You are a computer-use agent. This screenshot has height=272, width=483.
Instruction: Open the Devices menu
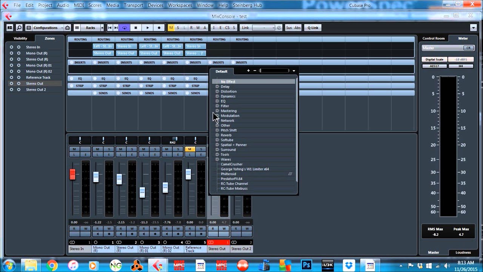tap(155, 5)
